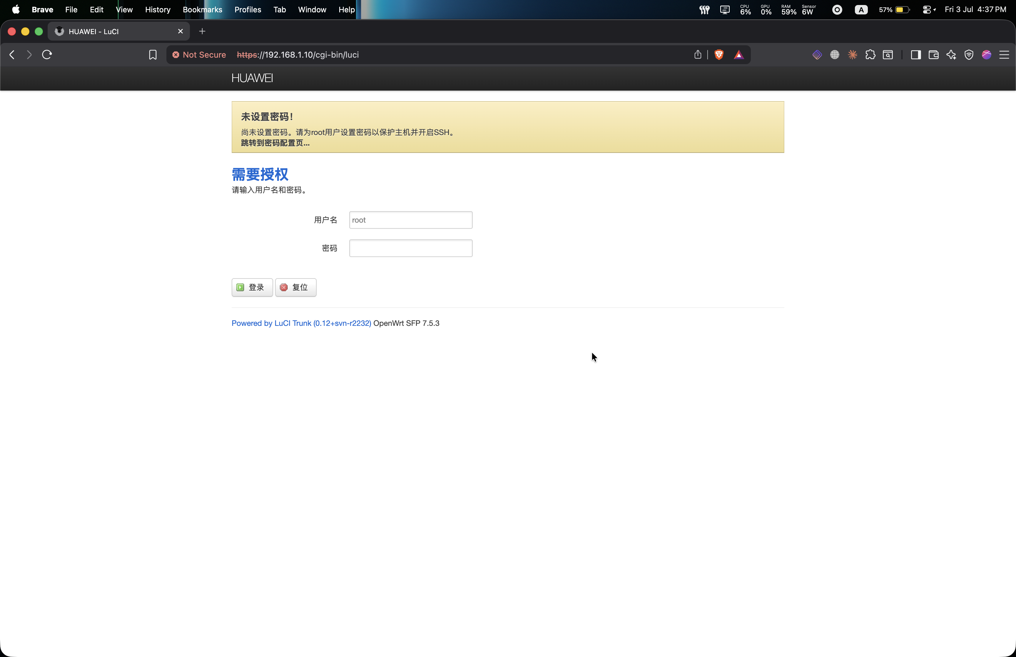
Task: Open the Profiles menu
Action: [x=248, y=9]
